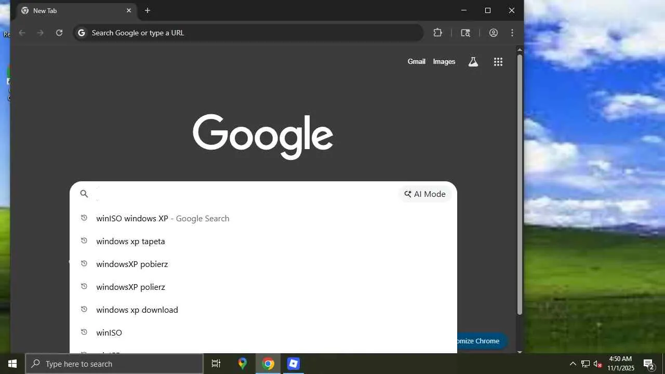Viewport: 665px width, 374px height.
Task: Show hidden system tray icons
Action: pyautogui.click(x=573, y=364)
